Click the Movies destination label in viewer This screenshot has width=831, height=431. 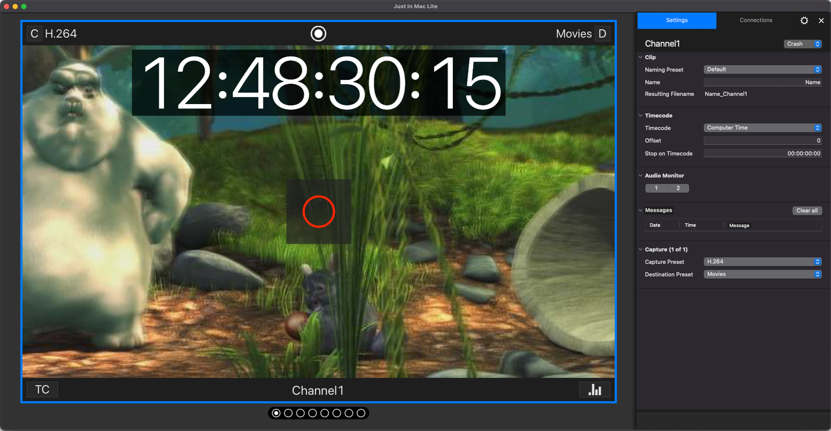coord(574,34)
